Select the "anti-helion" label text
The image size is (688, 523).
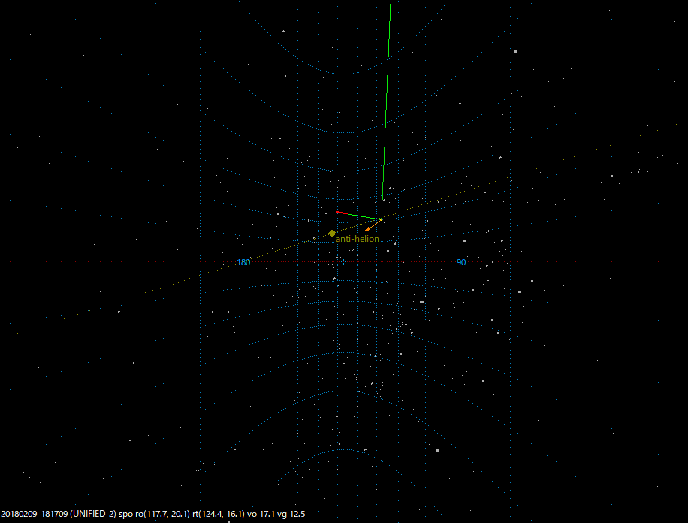tap(358, 239)
